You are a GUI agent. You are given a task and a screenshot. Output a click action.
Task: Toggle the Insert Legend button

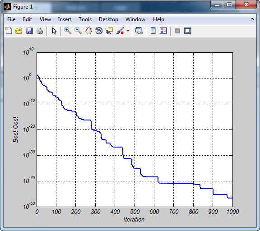pos(163,31)
